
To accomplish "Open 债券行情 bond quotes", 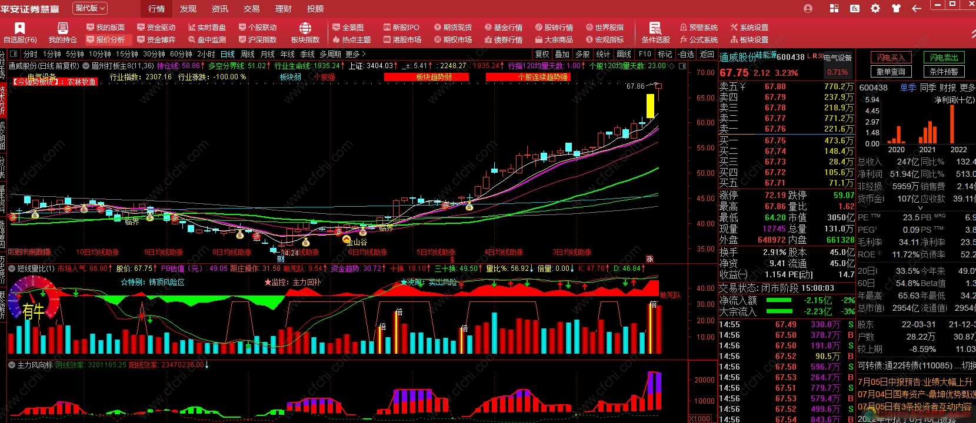I will [x=503, y=40].
